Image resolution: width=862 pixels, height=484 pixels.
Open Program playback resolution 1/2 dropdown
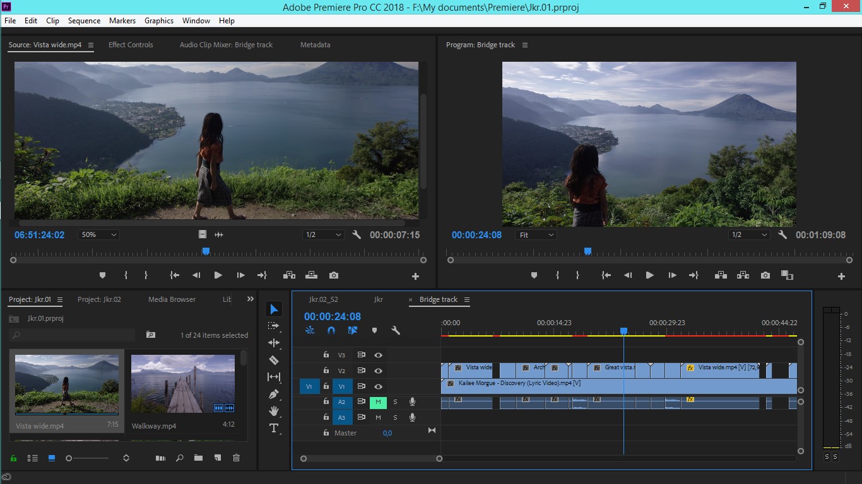[749, 234]
